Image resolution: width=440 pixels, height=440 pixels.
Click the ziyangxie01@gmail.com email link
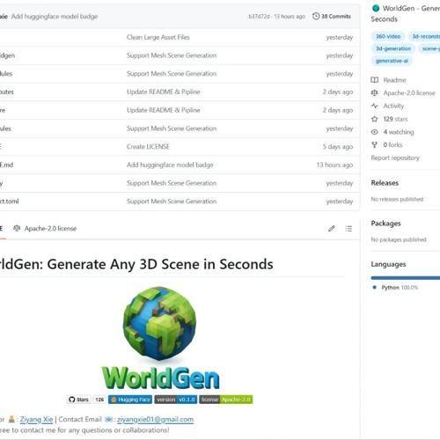click(155, 420)
